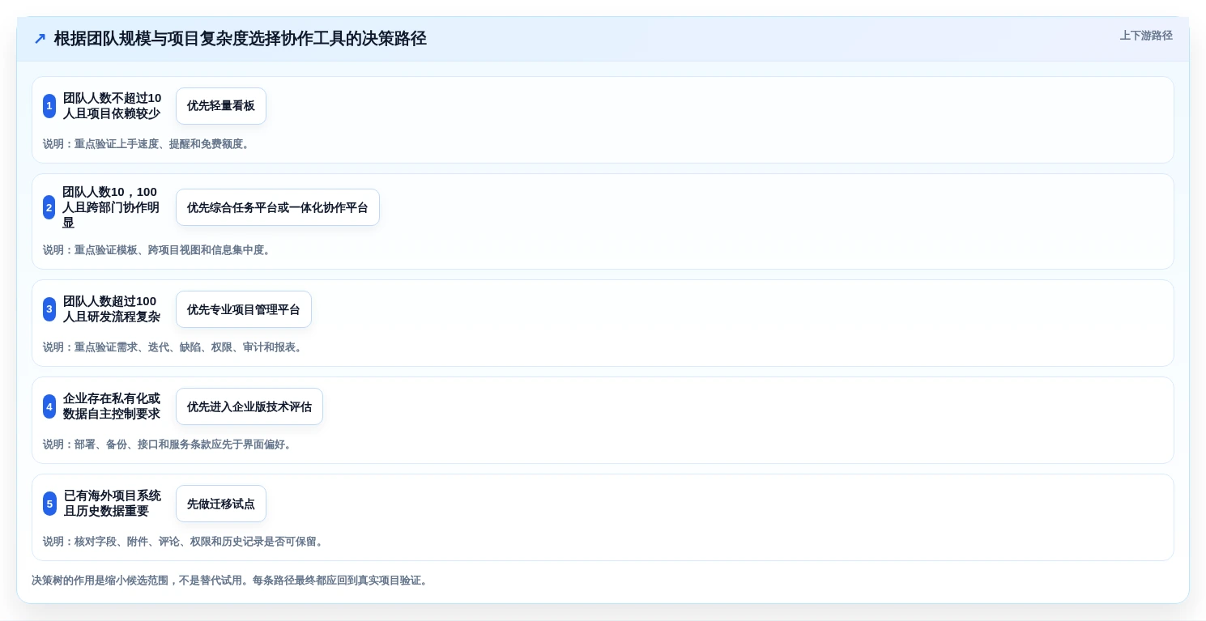Click condition 团队人数超过100人且研发流程复杂
The width and height of the screenshot is (1206, 621).
(x=112, y=309)
